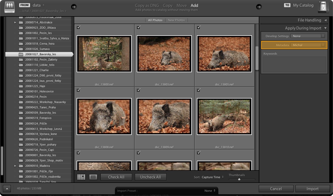Toggle checkbox of last photo in bottom row
Screen dimensions: 333x196
[199, 153]
